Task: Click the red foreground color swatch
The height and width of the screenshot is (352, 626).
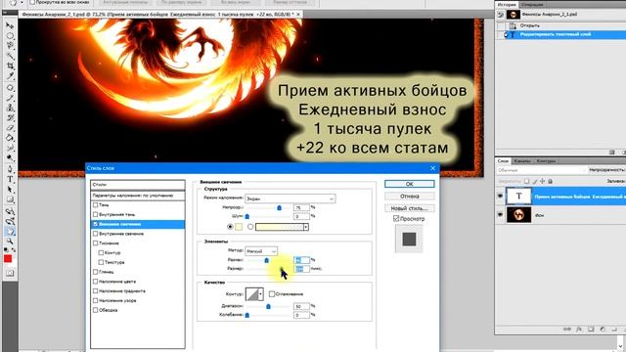Action: tap(8, 259)
